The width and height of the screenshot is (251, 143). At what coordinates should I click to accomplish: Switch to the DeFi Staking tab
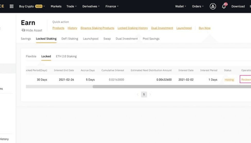pos(70,39)
